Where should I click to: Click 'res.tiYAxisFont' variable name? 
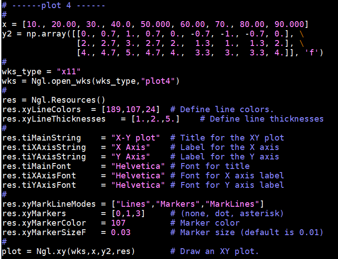[39, 185]
